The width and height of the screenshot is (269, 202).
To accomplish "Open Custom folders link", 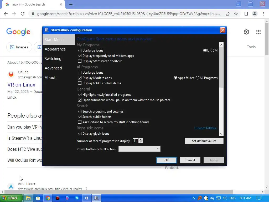I will click(x=206, y=128).
